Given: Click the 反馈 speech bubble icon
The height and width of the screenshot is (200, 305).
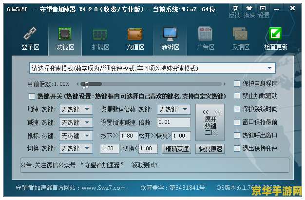Looking at the screenshot, I should coord(235,8).
